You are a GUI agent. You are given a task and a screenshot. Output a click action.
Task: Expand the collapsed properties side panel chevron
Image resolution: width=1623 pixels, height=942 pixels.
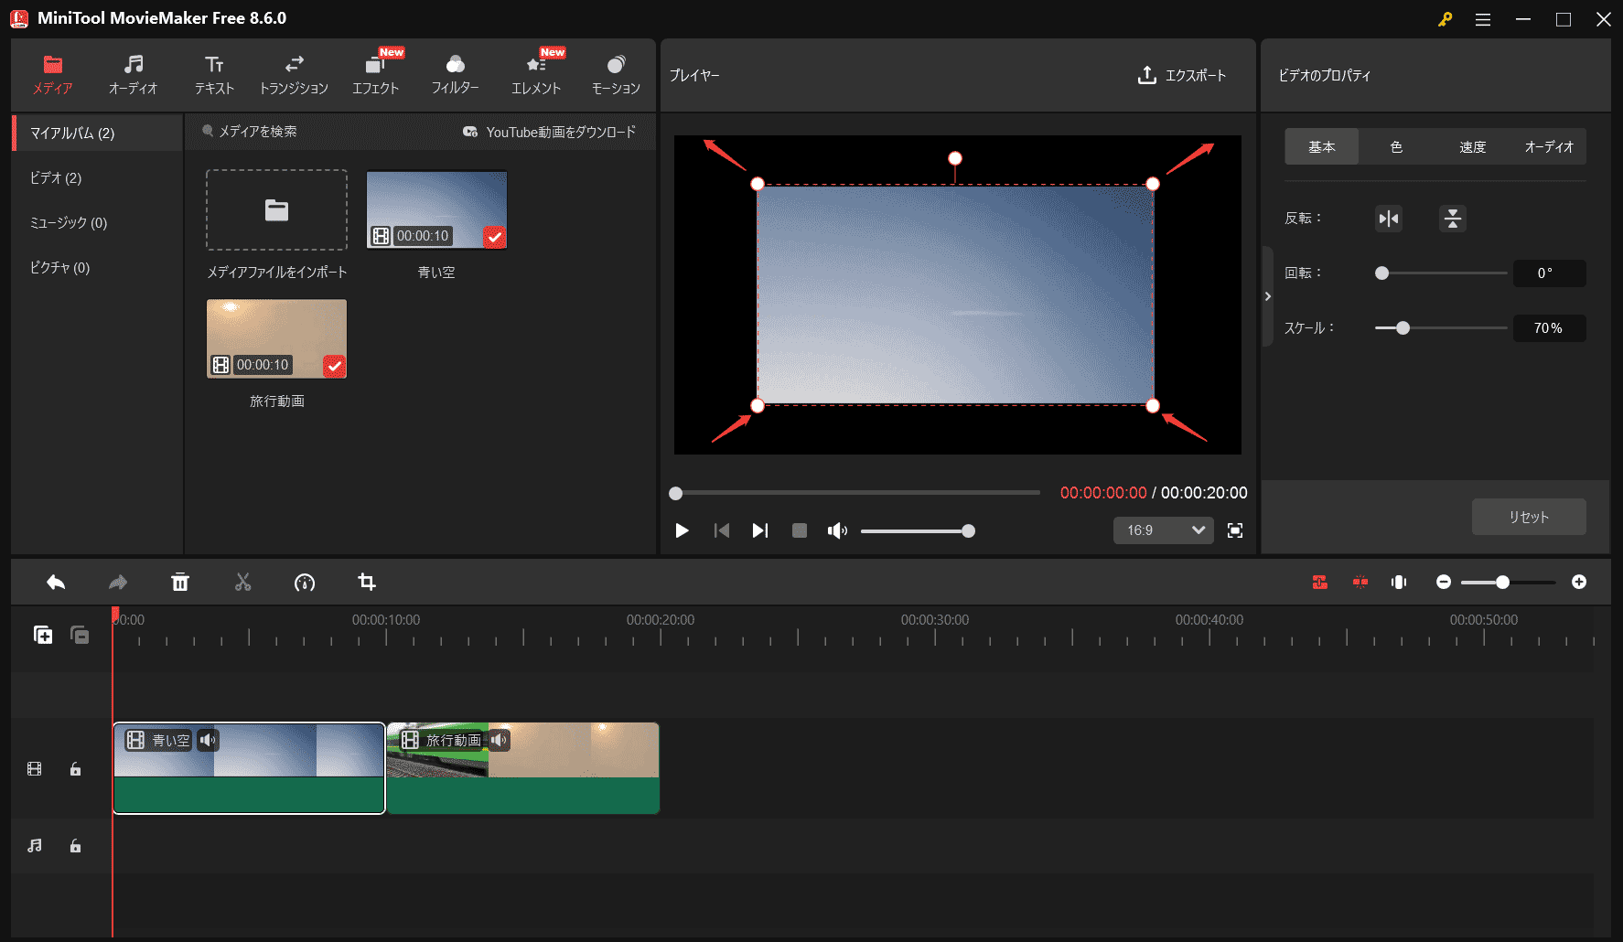coord(1268,296)
